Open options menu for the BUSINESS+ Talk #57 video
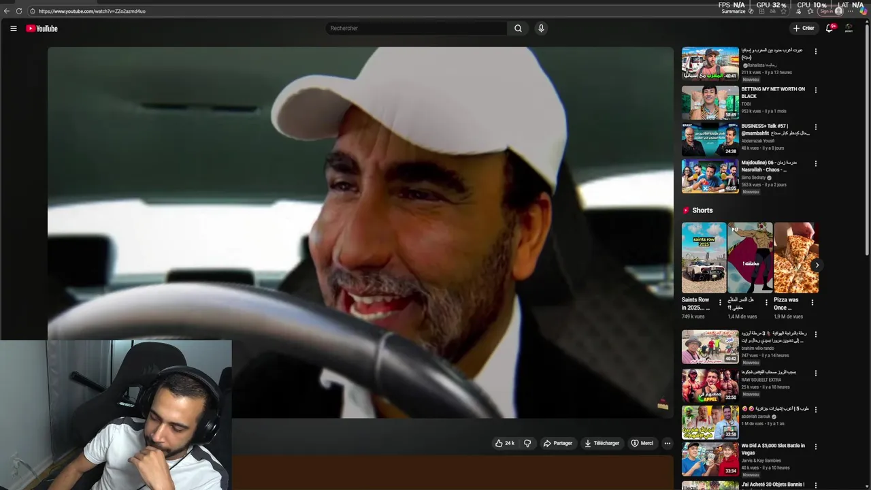The width and height of the screenshot is (871, 490). pyautogui.click(x=815, y=127)
